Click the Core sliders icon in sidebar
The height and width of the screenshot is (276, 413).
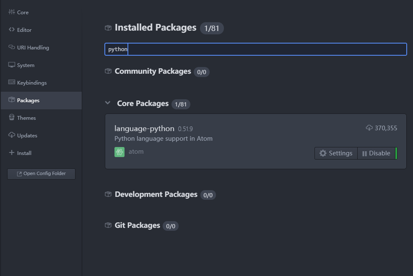pyautogui.click(x=12, y=12)
